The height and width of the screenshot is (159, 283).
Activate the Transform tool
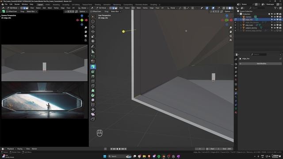[93, 41]
